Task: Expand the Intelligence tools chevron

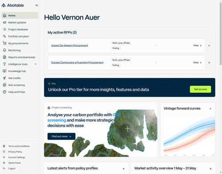Action: [36, 64]
